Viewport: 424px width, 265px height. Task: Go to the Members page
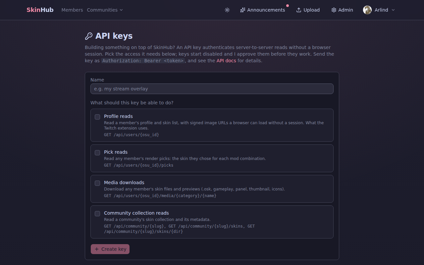(x=72, y=10)
